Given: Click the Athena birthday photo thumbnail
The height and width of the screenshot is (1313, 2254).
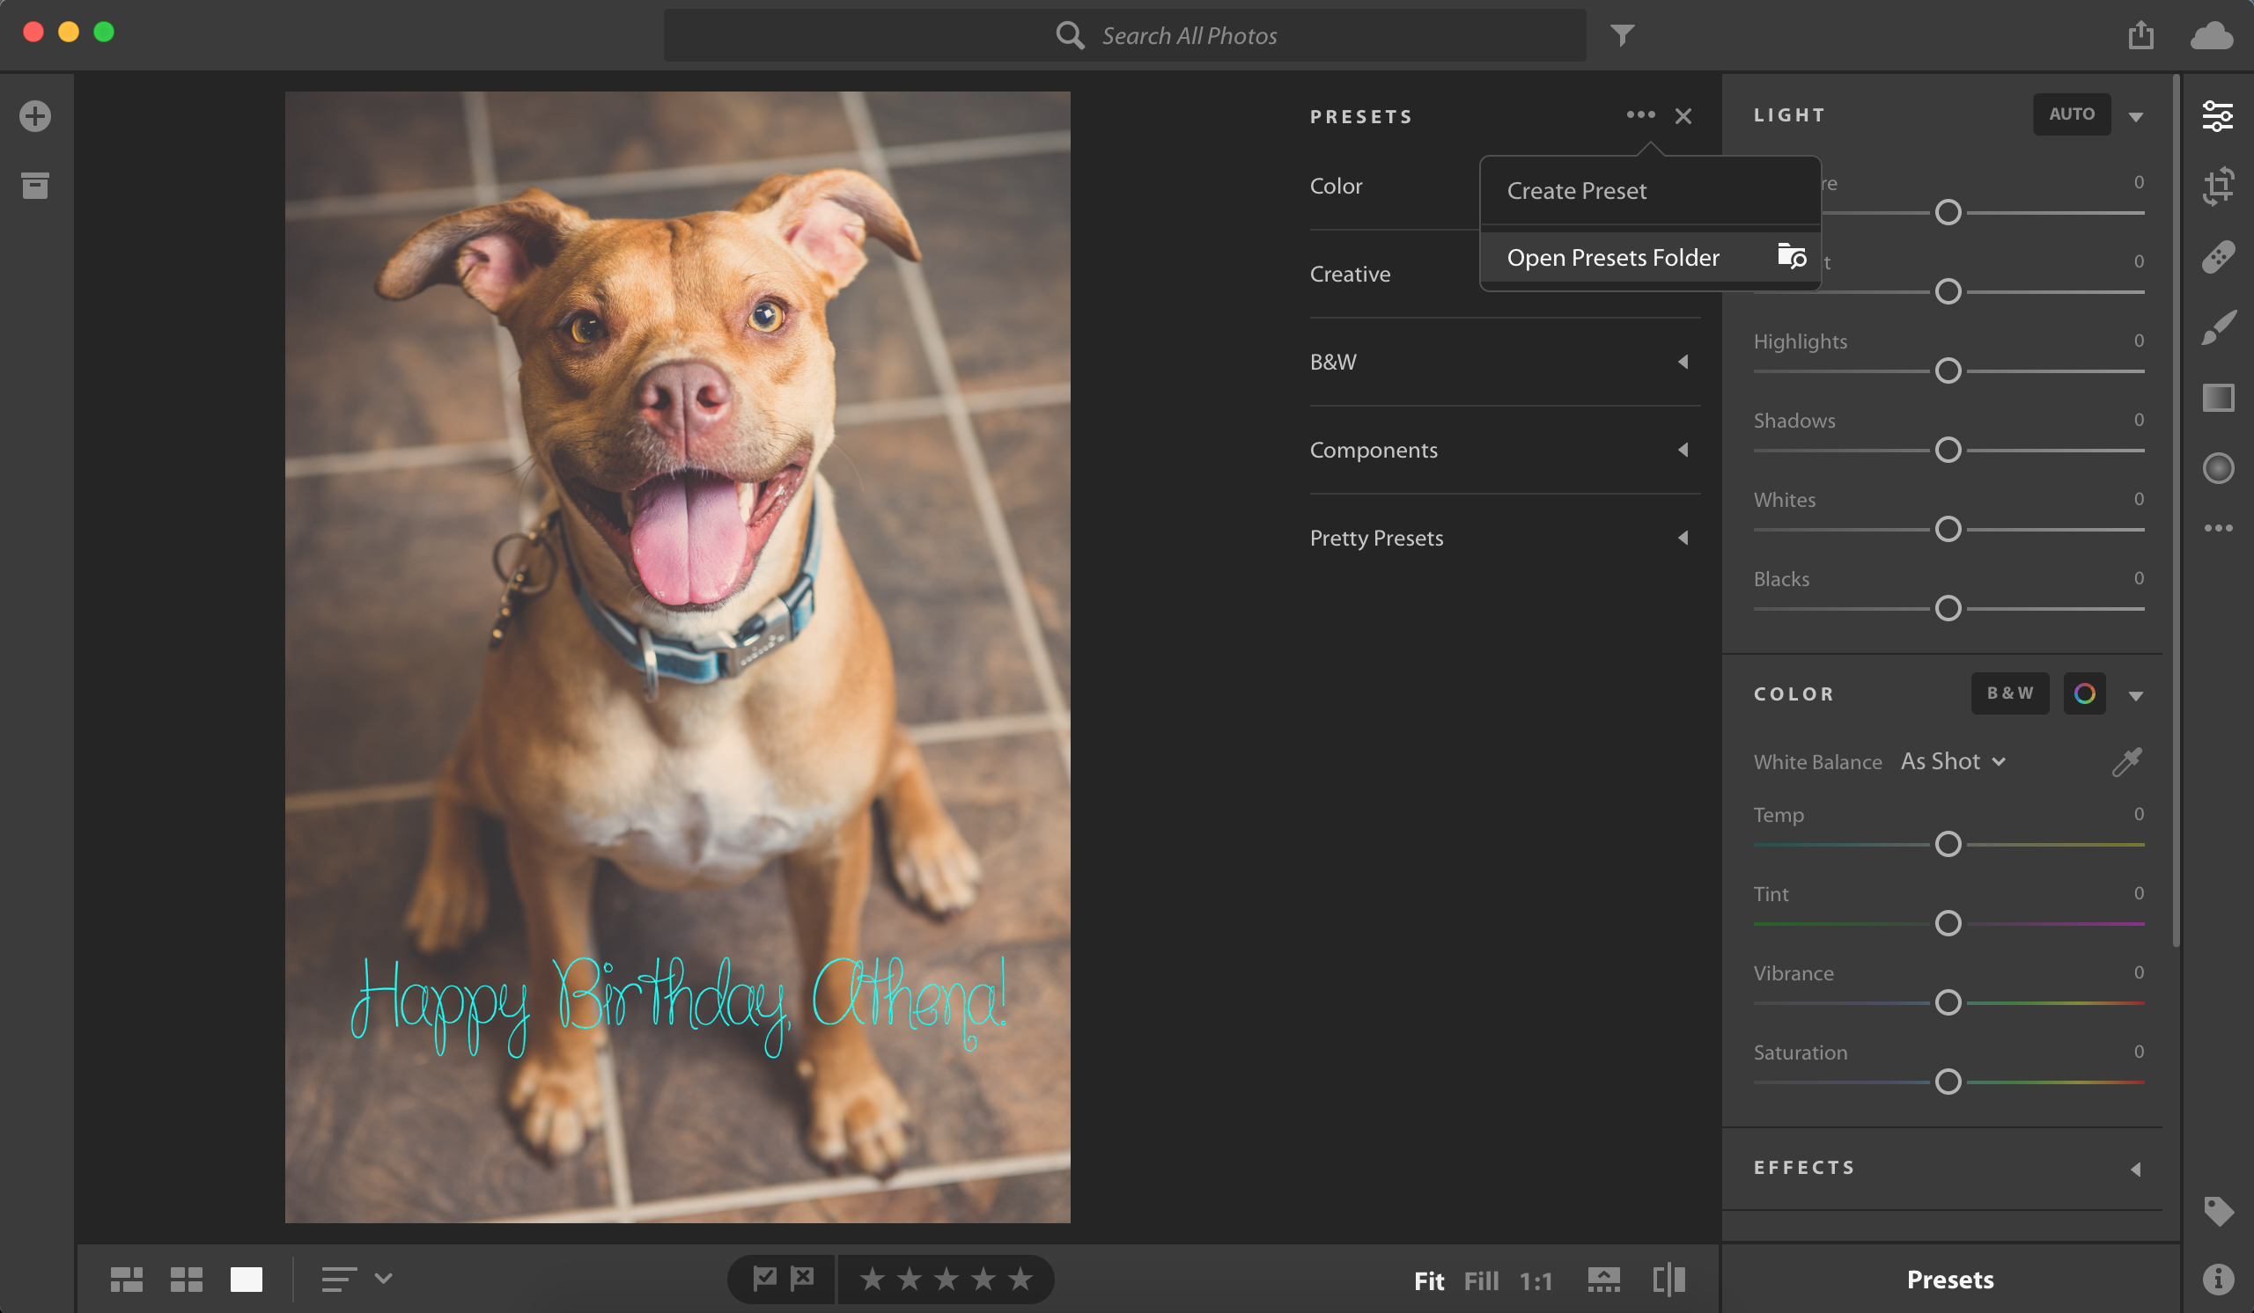Looking at the screenshot, I should click(677, 656).
